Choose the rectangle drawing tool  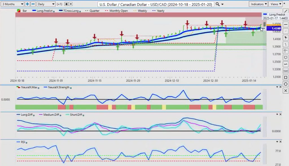285,77
